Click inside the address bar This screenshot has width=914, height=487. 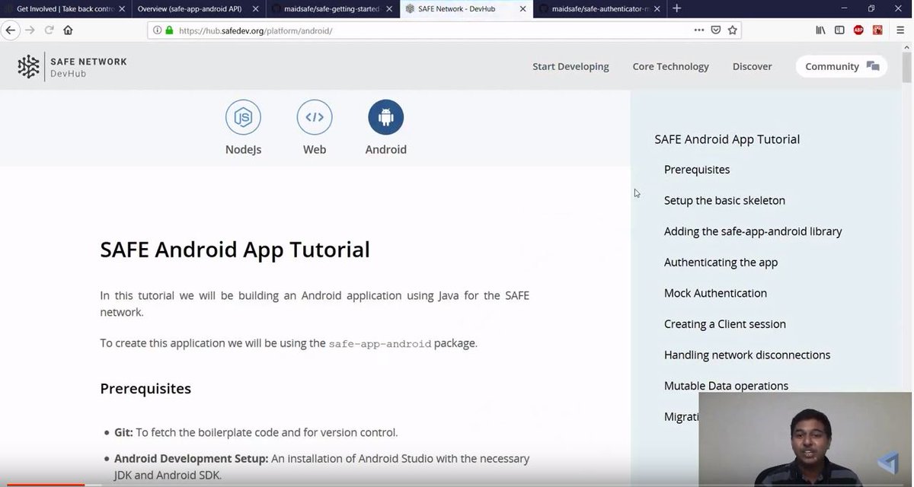381,30
